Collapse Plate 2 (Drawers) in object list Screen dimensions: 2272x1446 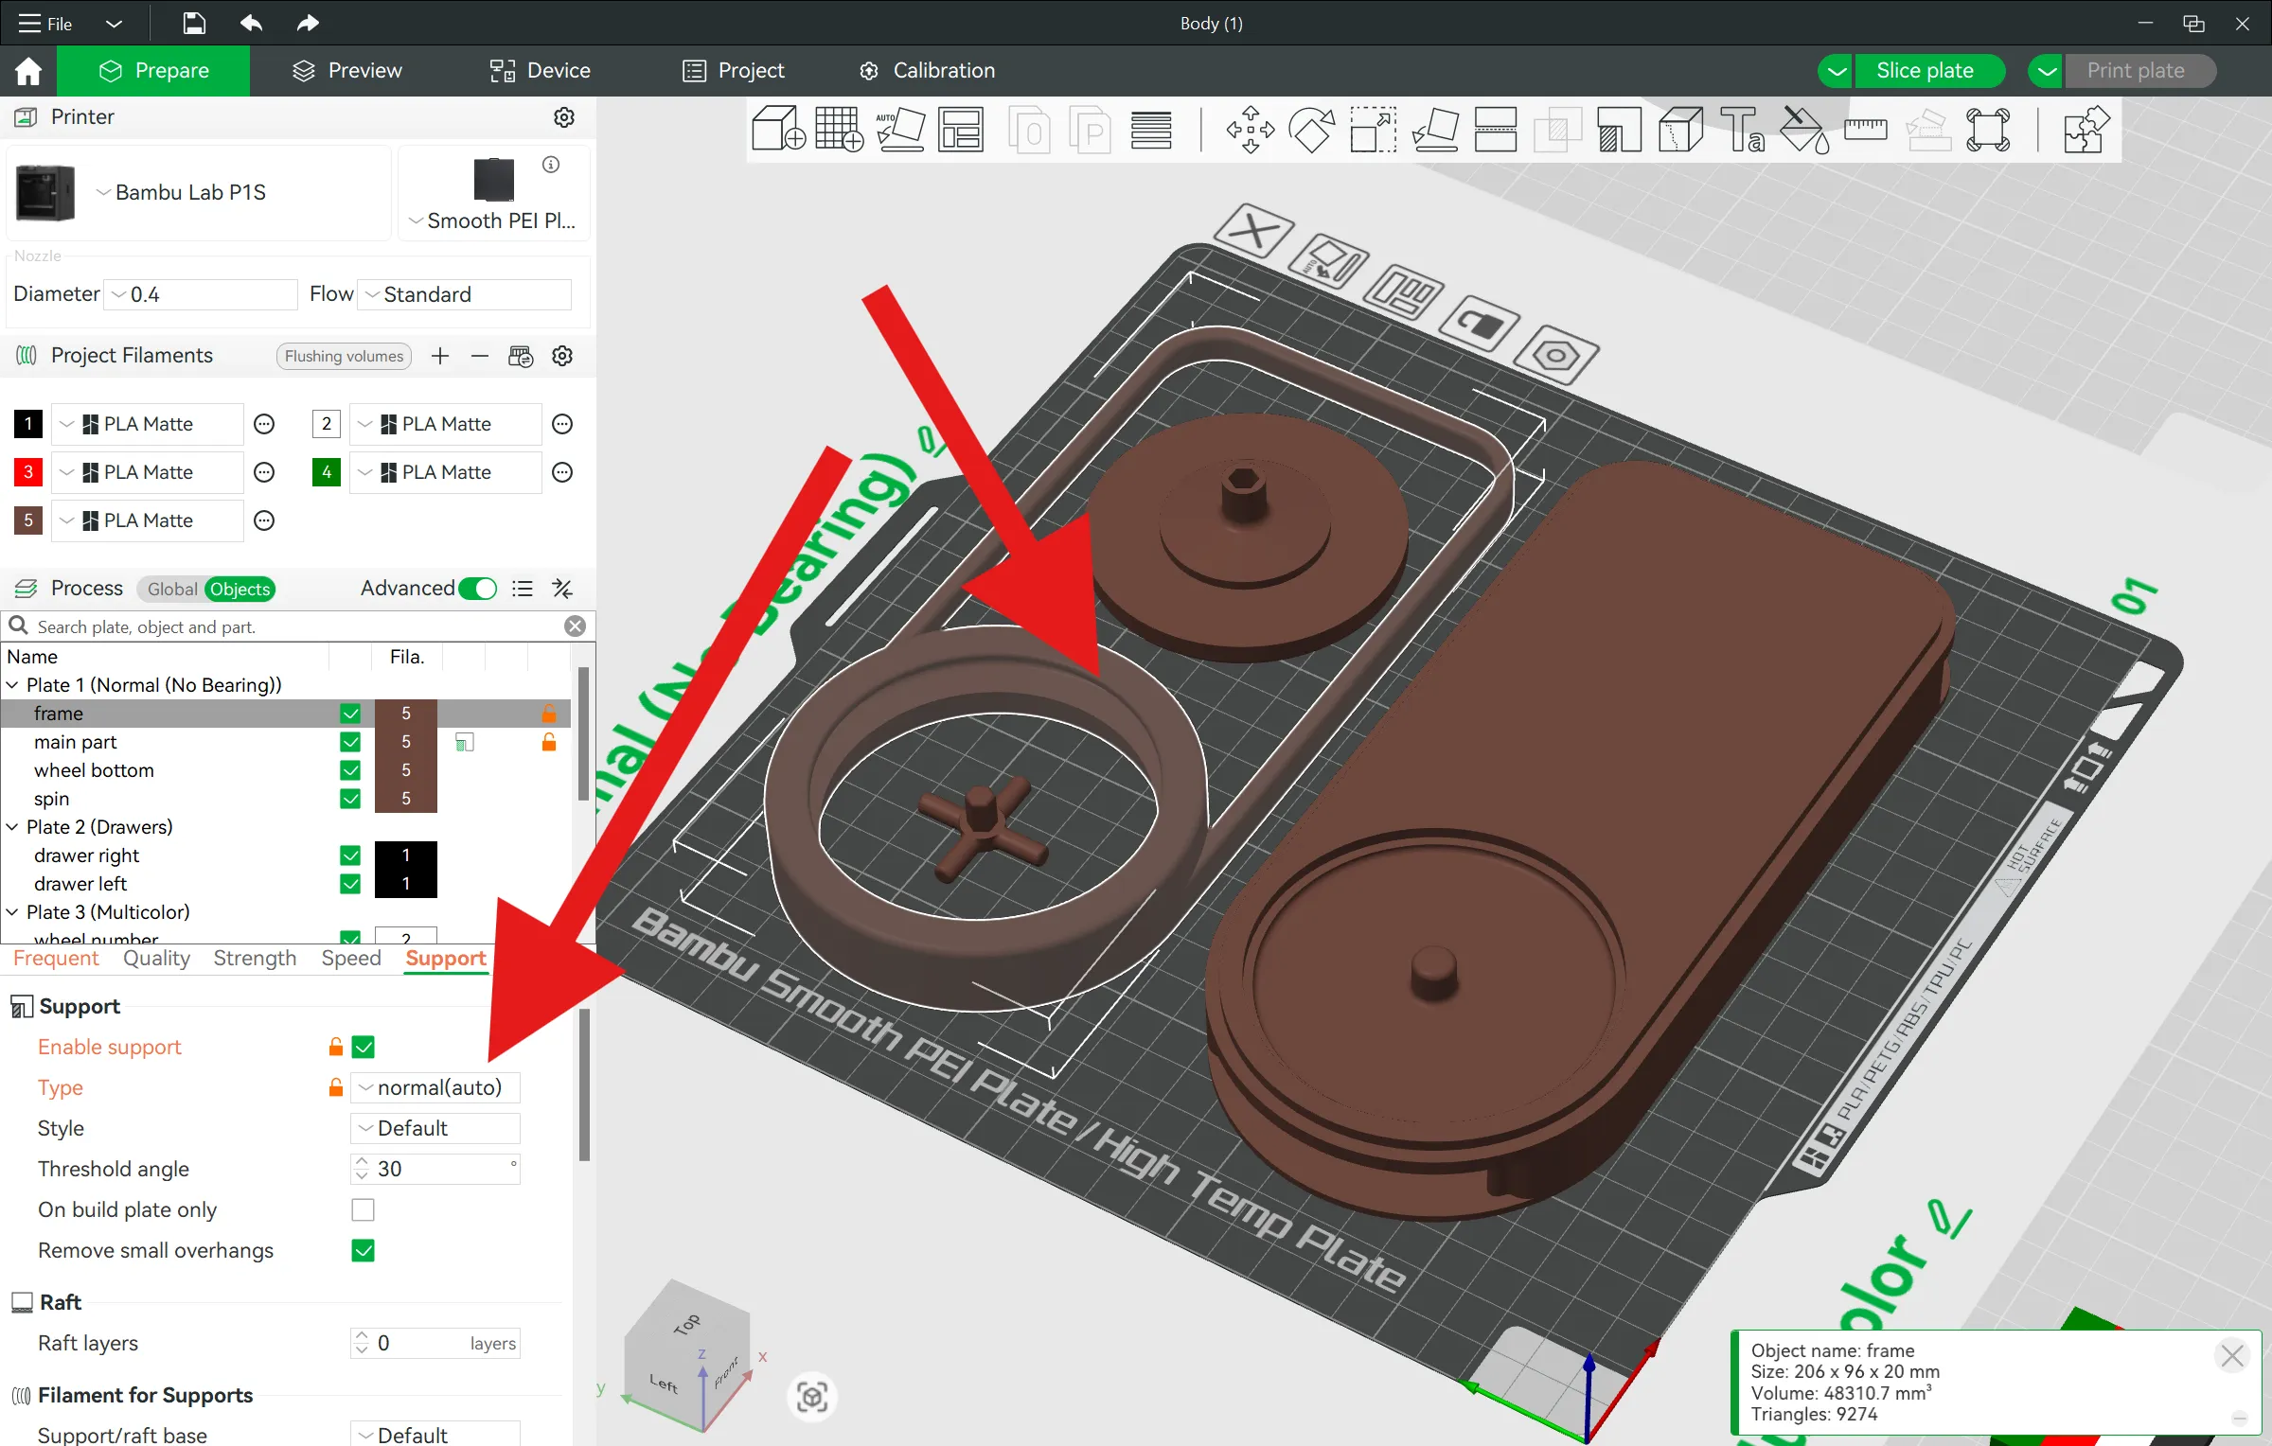pyautogui.click(x=13, y=827)
